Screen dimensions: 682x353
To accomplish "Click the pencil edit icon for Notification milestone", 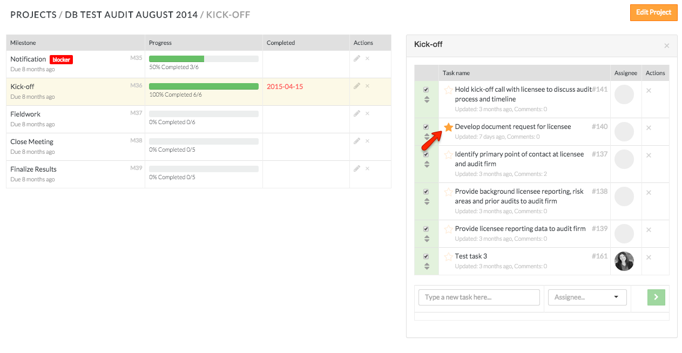I will pos(356,58).
